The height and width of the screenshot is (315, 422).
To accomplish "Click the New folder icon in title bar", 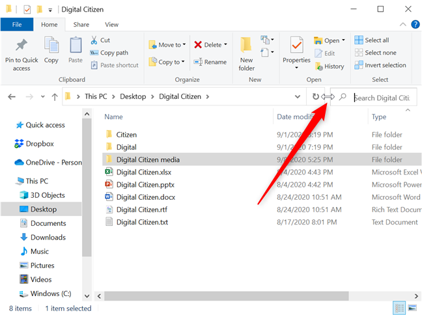I will [x=40, y=9].
